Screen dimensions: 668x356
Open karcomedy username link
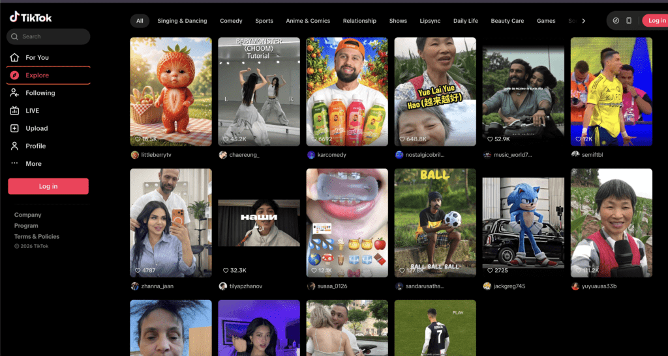(x=332, y=155)
